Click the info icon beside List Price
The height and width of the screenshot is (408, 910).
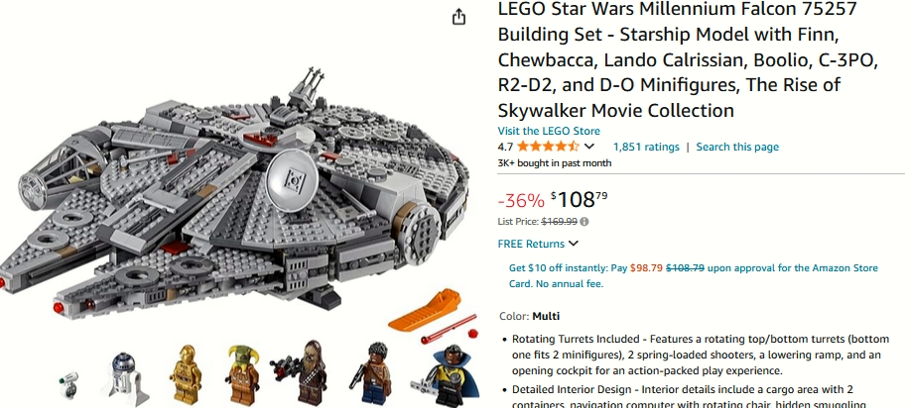tap(585, 221)
